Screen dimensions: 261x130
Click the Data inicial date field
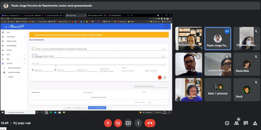pos(43,70)
